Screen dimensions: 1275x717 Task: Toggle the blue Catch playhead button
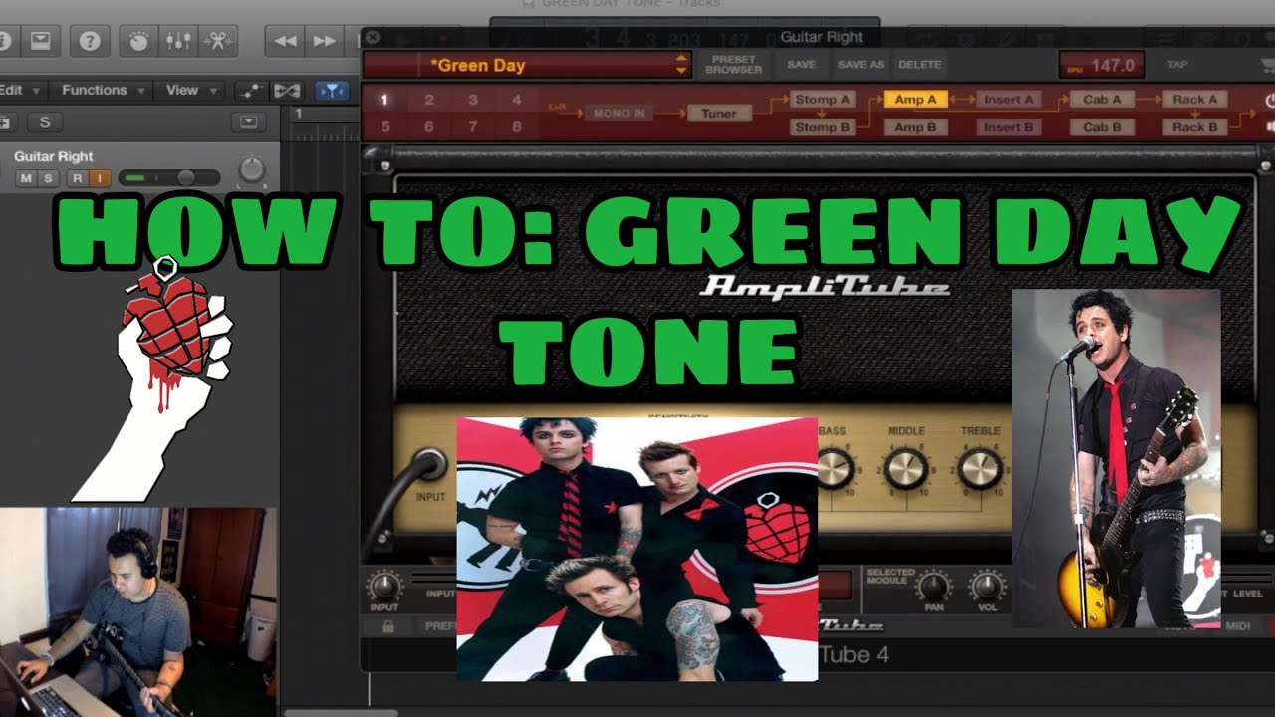click(x=332, y=91)
